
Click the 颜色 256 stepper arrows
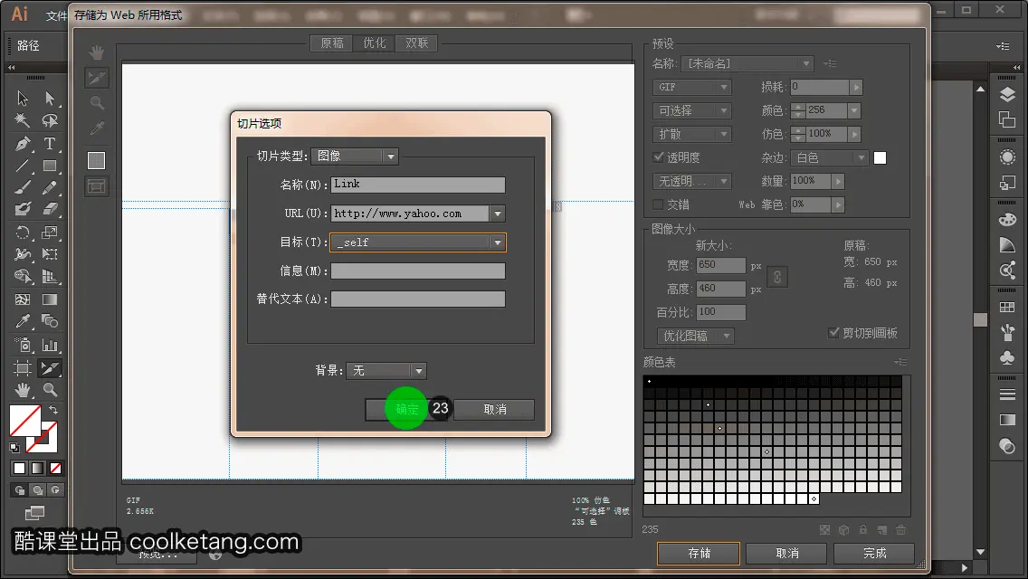[x=798, y=110]
